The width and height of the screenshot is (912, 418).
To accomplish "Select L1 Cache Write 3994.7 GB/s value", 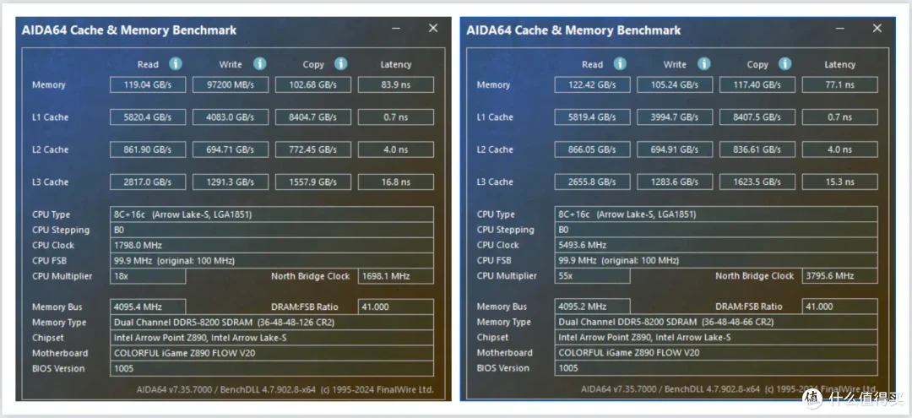I will tap(675, 117).
